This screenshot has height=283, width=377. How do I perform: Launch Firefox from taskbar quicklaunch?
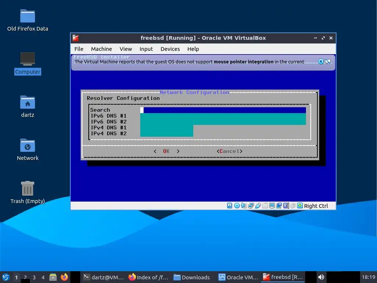[64, 277]
